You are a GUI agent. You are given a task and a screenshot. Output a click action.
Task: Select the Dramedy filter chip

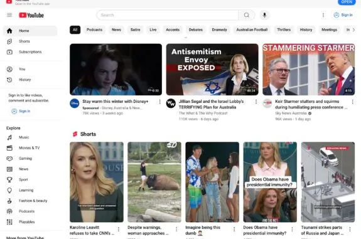pyautogui.click(x=219, y=30)
